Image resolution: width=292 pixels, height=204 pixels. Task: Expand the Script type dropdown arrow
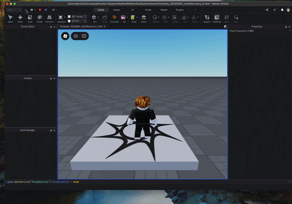pyautogui.click(x=137, y=17)
